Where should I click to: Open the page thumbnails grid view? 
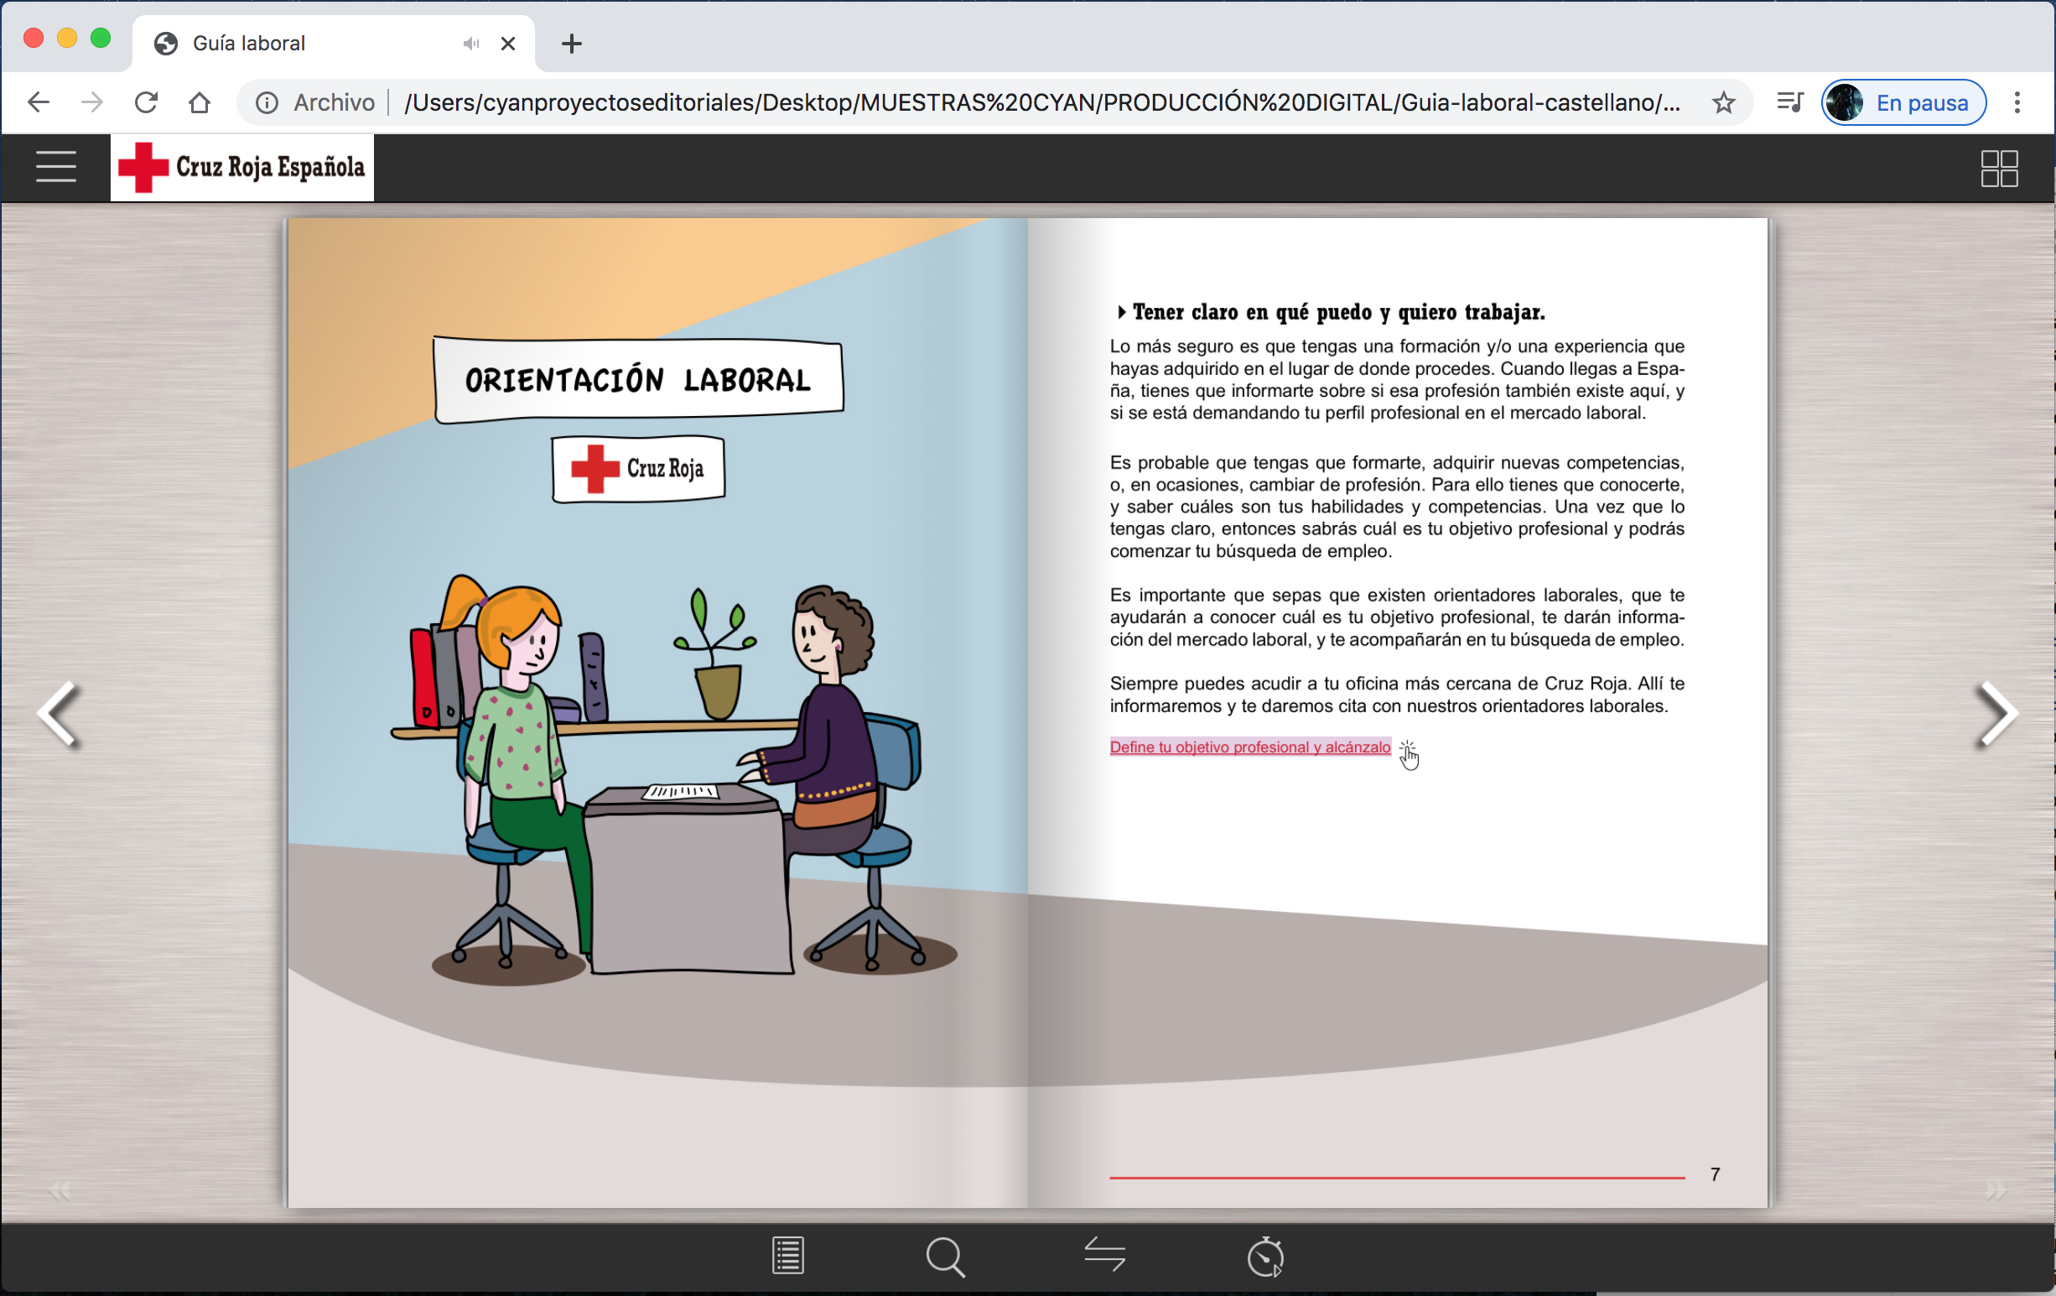coord(1999,169)
